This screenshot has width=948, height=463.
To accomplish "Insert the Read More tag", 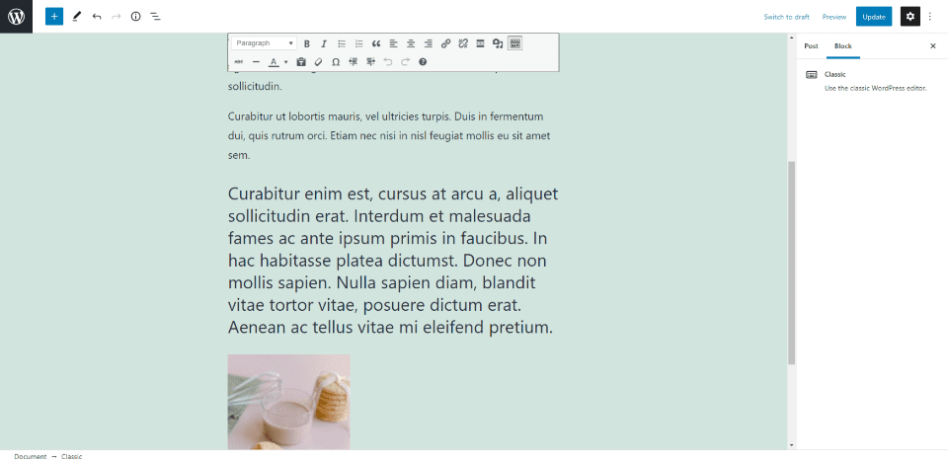I will point(481,43).
